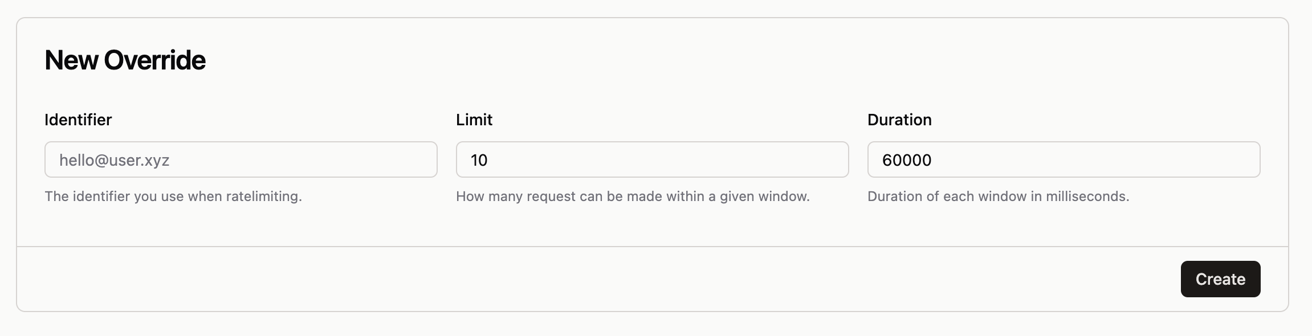Click the 60000 value in Duration
Screen dimensions: 1312x336
pos(907,160)
